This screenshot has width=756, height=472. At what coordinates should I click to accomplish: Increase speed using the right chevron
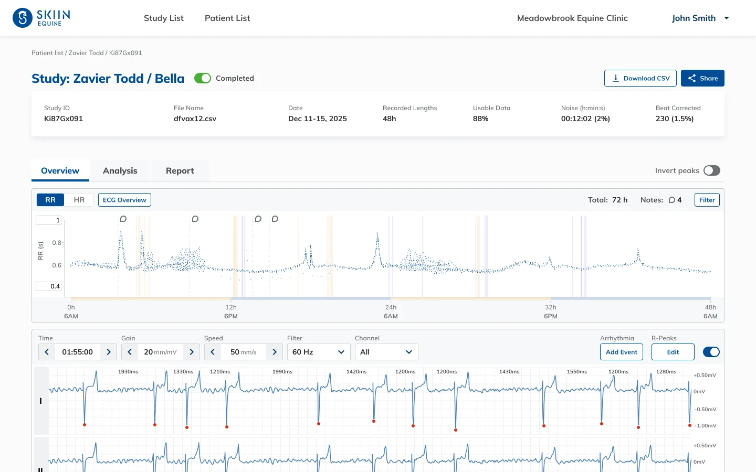point(275,352)
